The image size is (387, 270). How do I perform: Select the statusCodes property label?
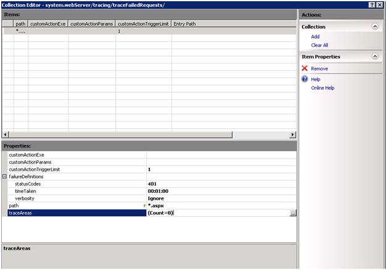click(28, 184)
